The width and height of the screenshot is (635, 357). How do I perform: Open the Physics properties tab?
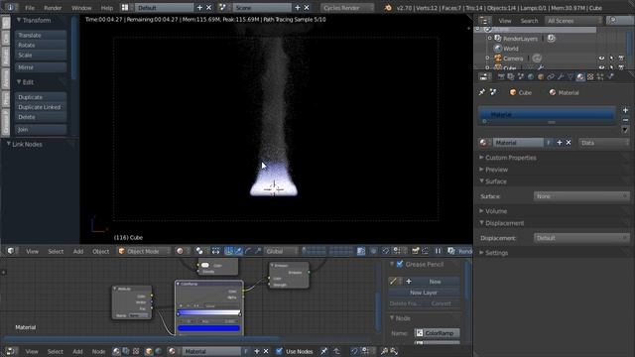(x=610, y=77)
